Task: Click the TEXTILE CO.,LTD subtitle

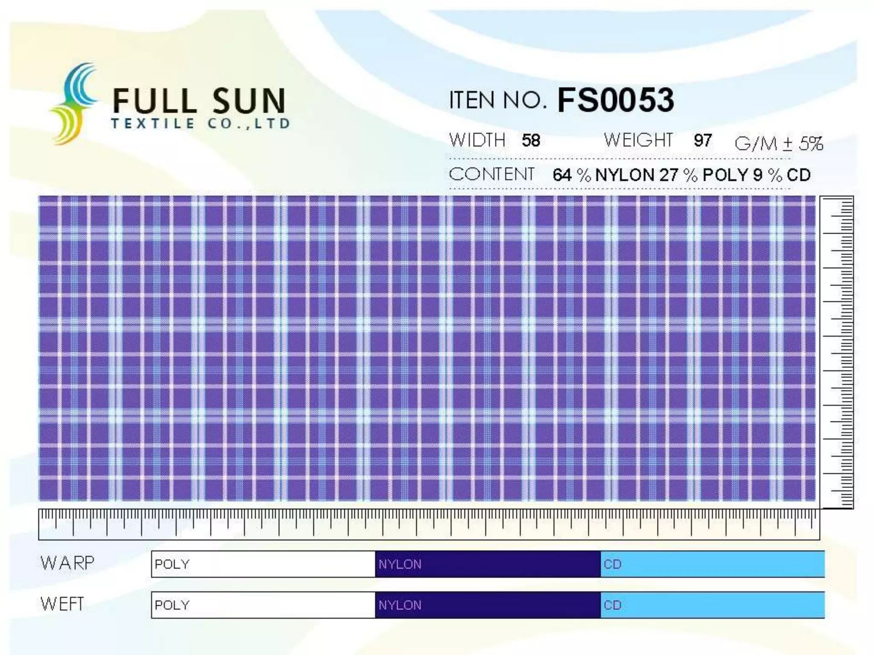Action: coord(201,124)
